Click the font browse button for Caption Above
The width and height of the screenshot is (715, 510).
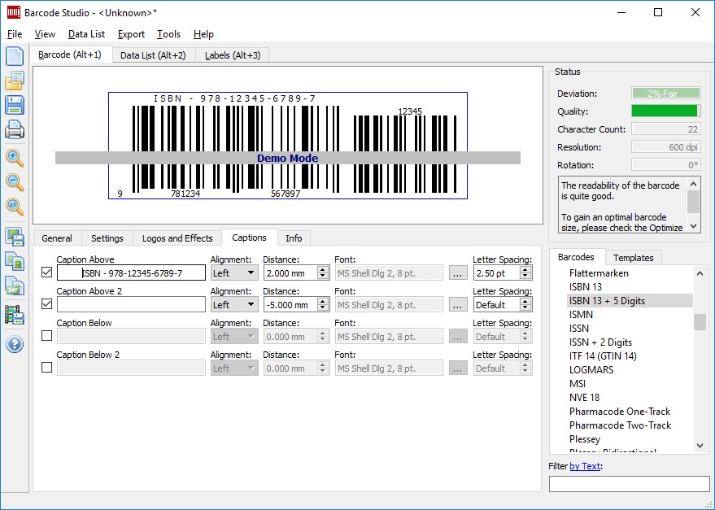[458, 273]
